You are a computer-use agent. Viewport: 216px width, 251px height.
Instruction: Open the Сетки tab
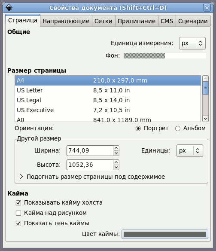[x=103, y=21]
